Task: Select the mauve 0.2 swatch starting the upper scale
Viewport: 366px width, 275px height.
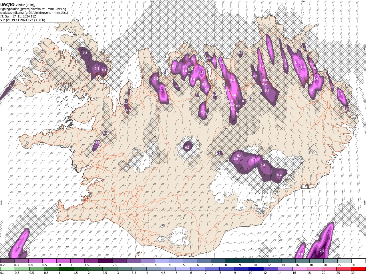Action: [7, 261]
